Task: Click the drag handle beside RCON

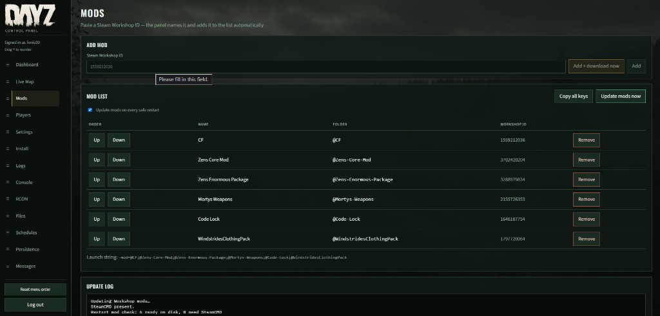Action: (8, 199)
